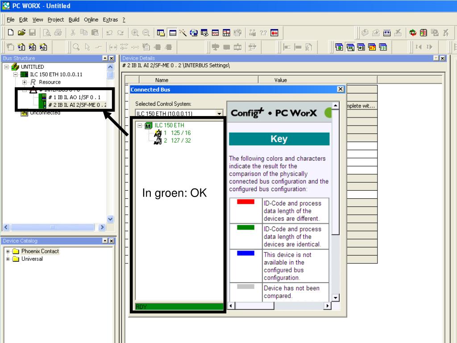This screenshot has height=343, width=457.
Task: Pin the Device Catalog panel
Action: (105, 241)
